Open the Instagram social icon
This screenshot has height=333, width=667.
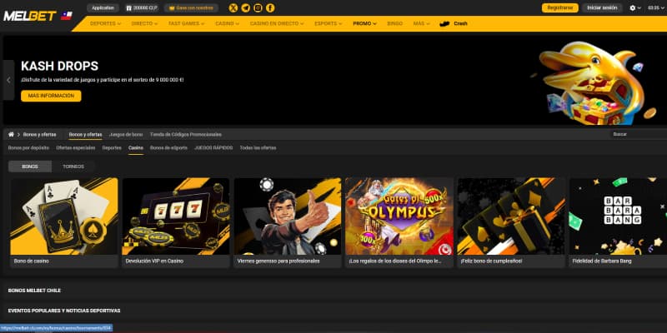point(258,7)
